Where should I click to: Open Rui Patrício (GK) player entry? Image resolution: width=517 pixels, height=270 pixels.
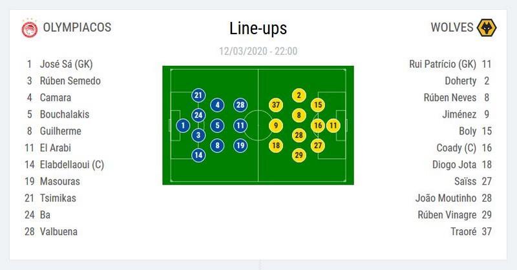[x=443, y=64]
